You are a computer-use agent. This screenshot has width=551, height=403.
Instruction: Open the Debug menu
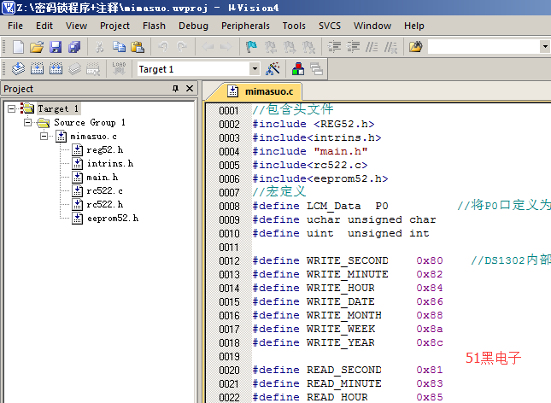click(x=193, y=26)
